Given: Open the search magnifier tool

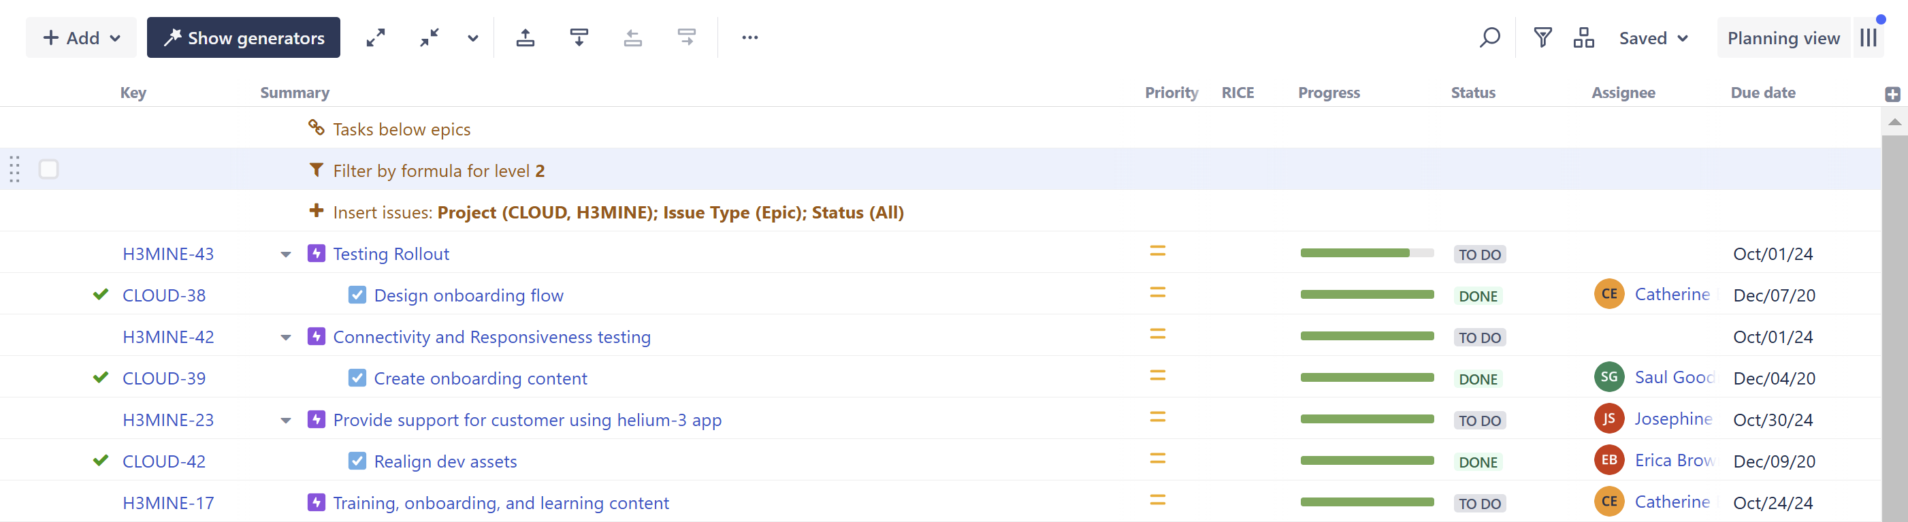Looking at the screenshot, I should pyautogui.click(x=1489, y=37).
